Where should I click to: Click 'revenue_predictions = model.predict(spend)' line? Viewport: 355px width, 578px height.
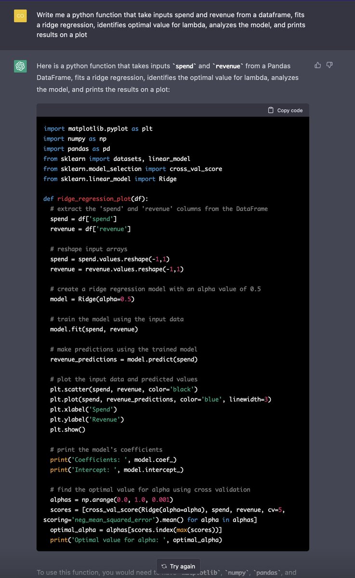tap(124, 359)
